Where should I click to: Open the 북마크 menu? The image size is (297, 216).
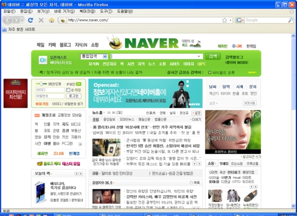click(x=87, y=12)
